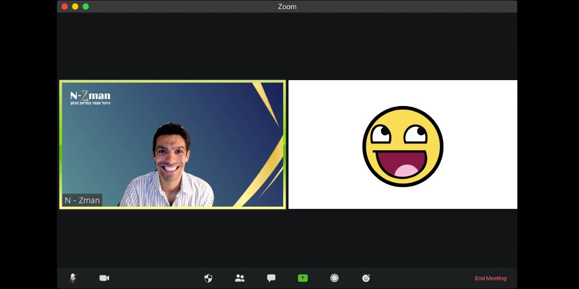The height and width of the screenshot is (289, 579).
Task: Open the Participants panel icon
Action: 240,278
